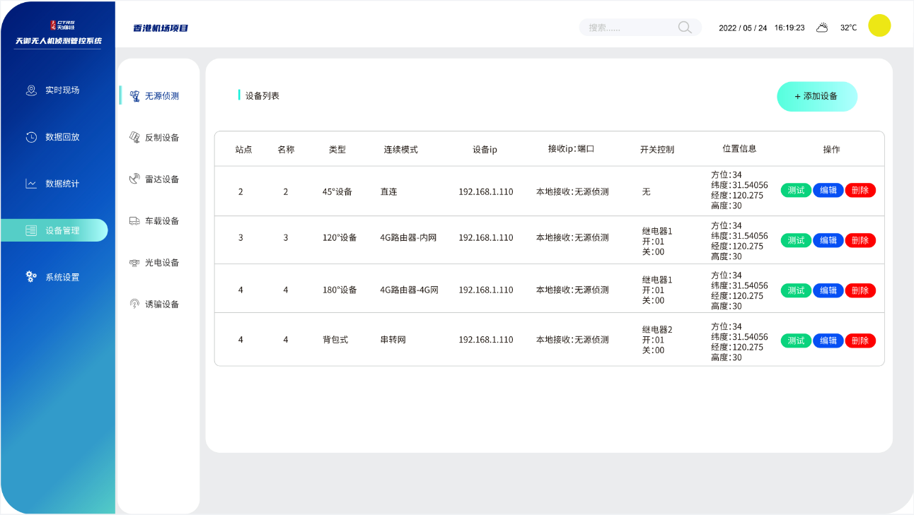914x515 pixels.
Task: Test the 120°设备 row
Action: tap(796, 240)
